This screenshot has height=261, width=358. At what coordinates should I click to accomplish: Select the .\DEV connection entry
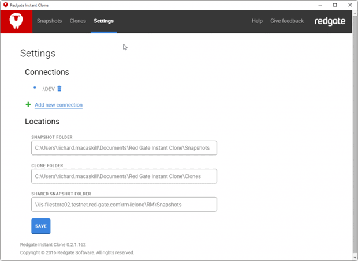pyautogui.click(x=48, y=89)
